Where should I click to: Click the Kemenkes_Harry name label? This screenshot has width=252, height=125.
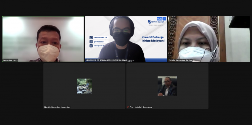[x=10, y=60]
